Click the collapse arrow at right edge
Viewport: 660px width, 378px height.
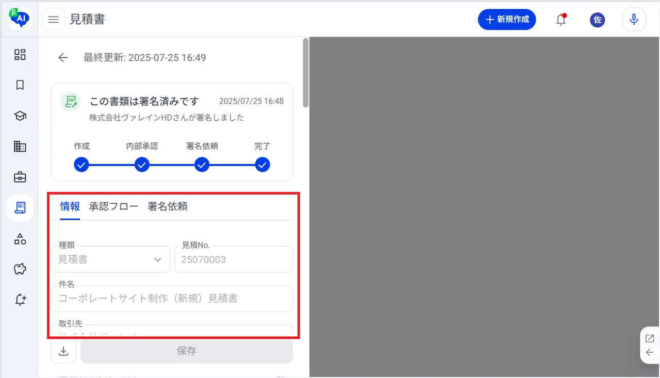click(650, 353)
